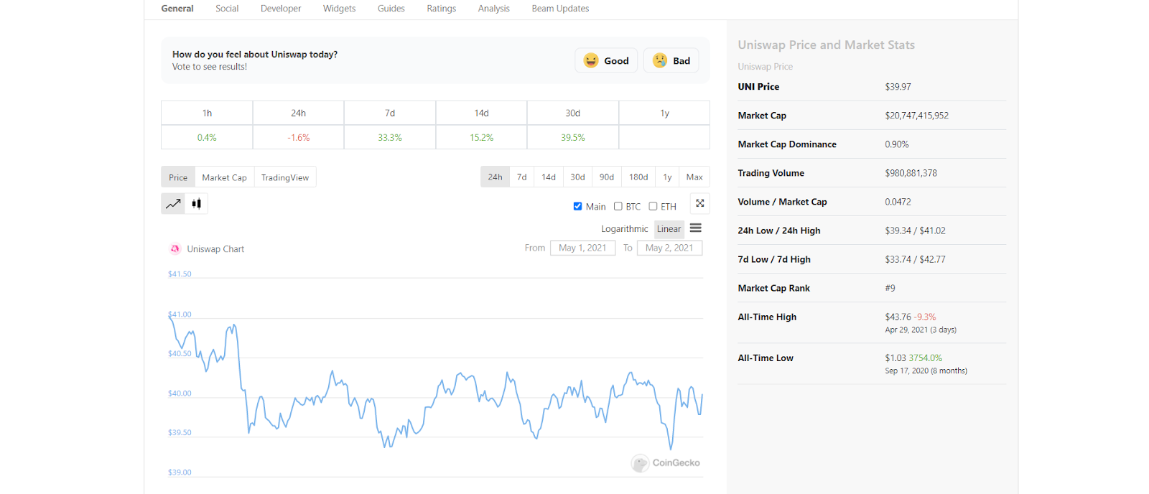Open the From date field May 1, 2021
The width and height of the screenshot is (1149, 494).
(582, 248)
